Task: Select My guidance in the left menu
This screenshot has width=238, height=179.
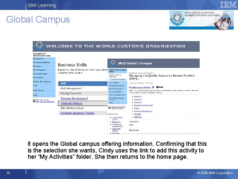Action: point(44,59)
